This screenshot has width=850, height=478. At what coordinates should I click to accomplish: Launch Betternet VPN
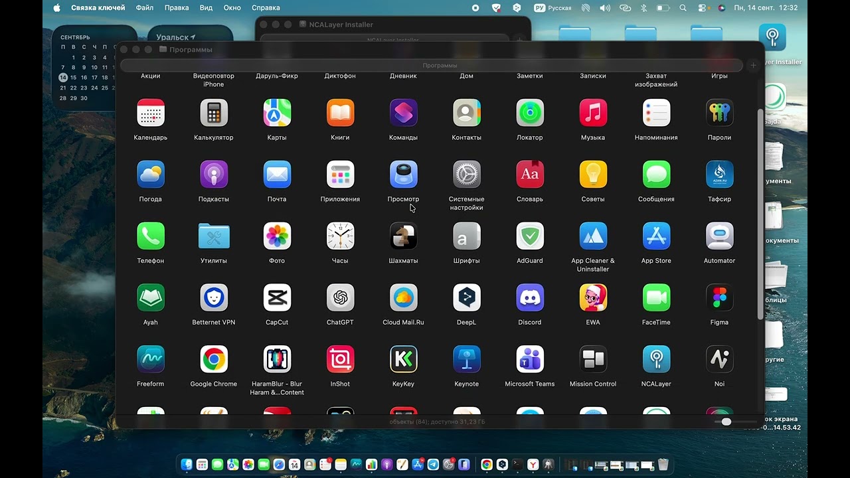(x=214, y=298)
